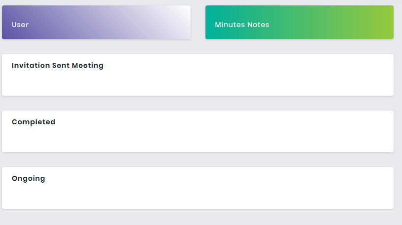Click the word 'Invitation' in the panel title
This screenshot has width=402, height=225.
[x=31, y=65]
